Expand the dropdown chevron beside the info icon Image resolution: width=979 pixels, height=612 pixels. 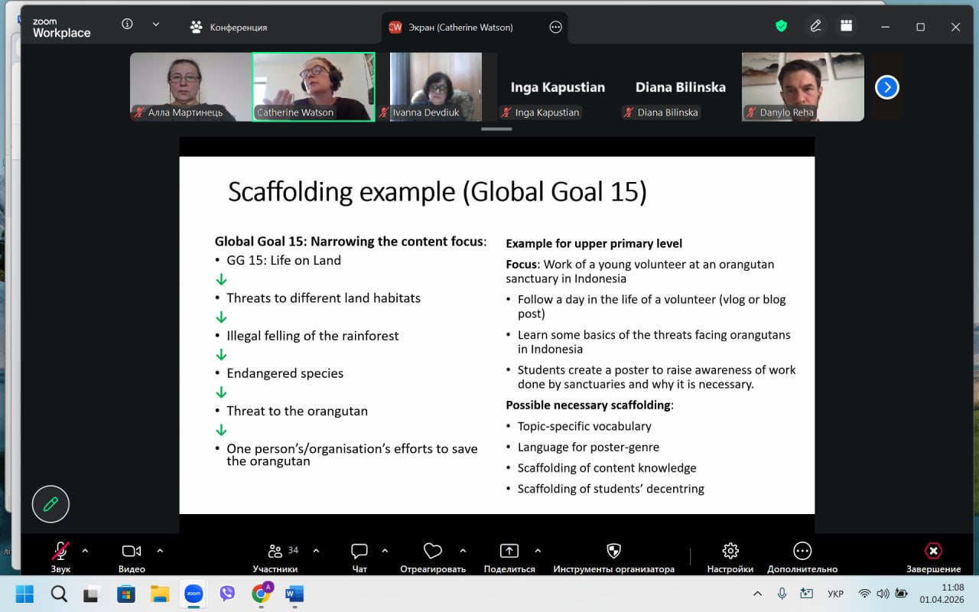point(156,24)
